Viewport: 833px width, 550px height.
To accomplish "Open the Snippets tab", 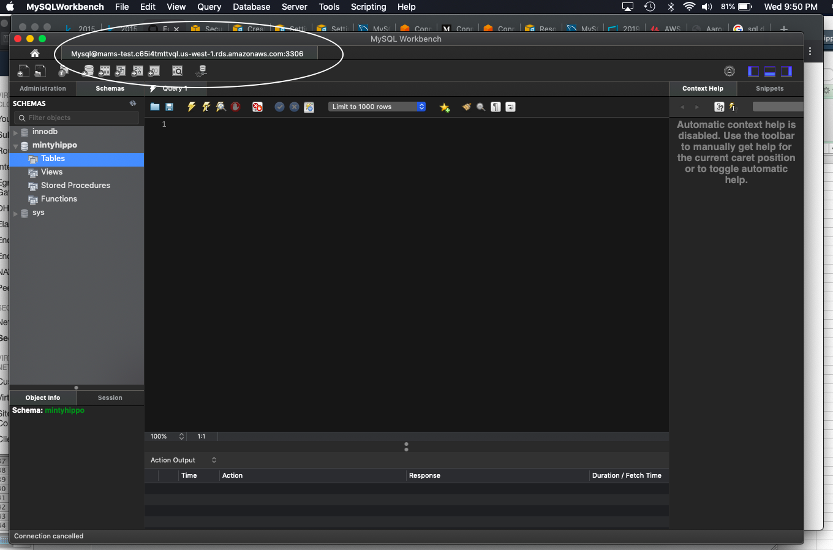I will tap(770, 88).
